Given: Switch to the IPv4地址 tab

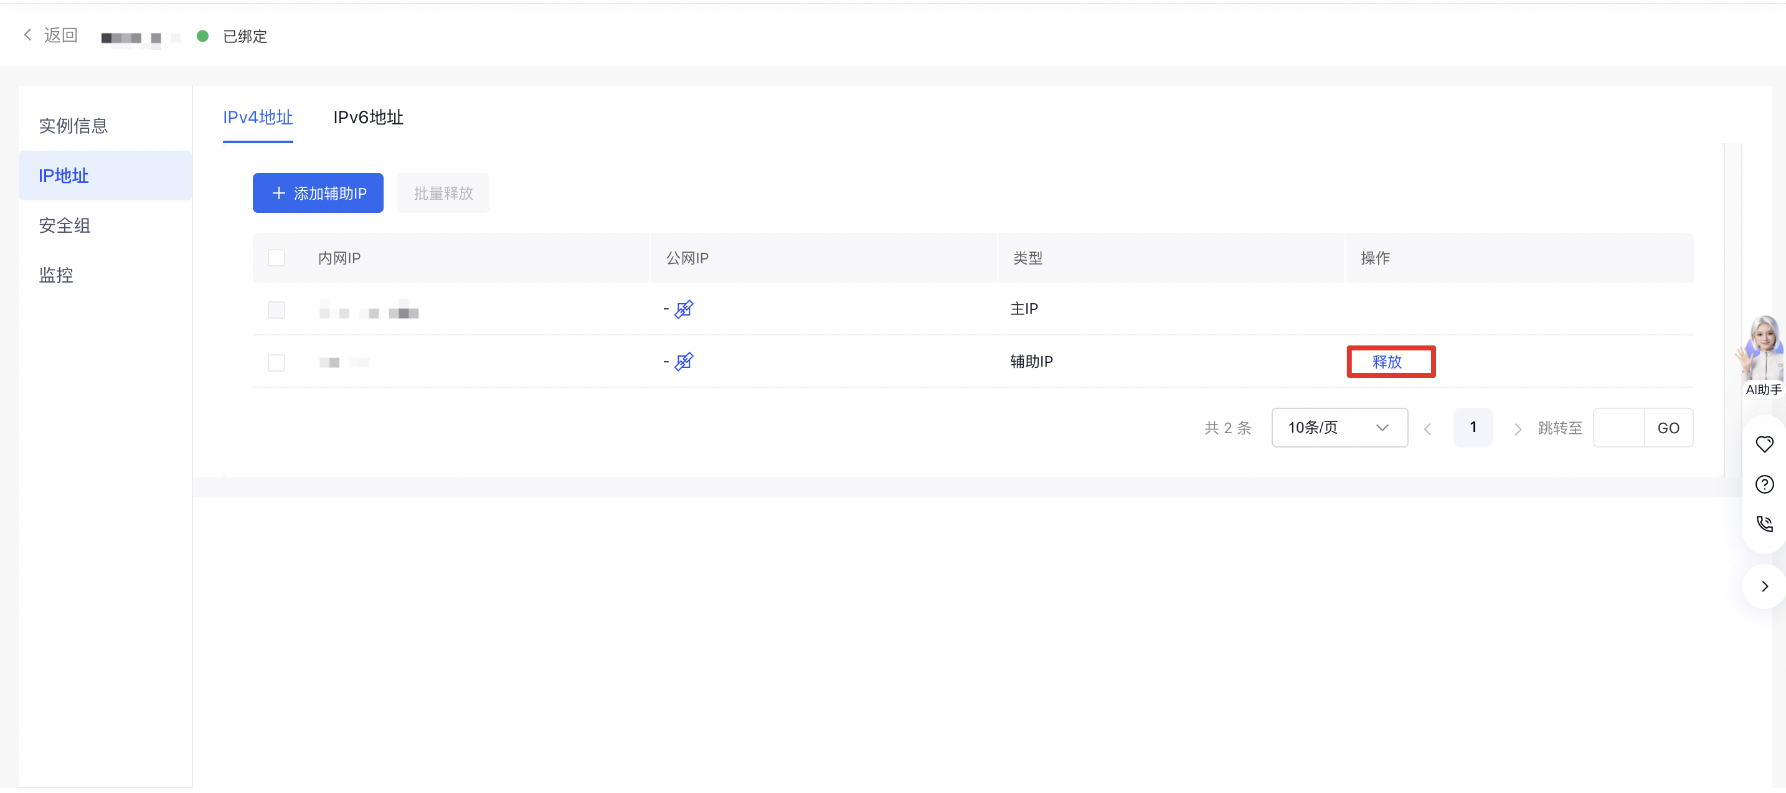Looking at the screenshot, I should tap(258, 117).
